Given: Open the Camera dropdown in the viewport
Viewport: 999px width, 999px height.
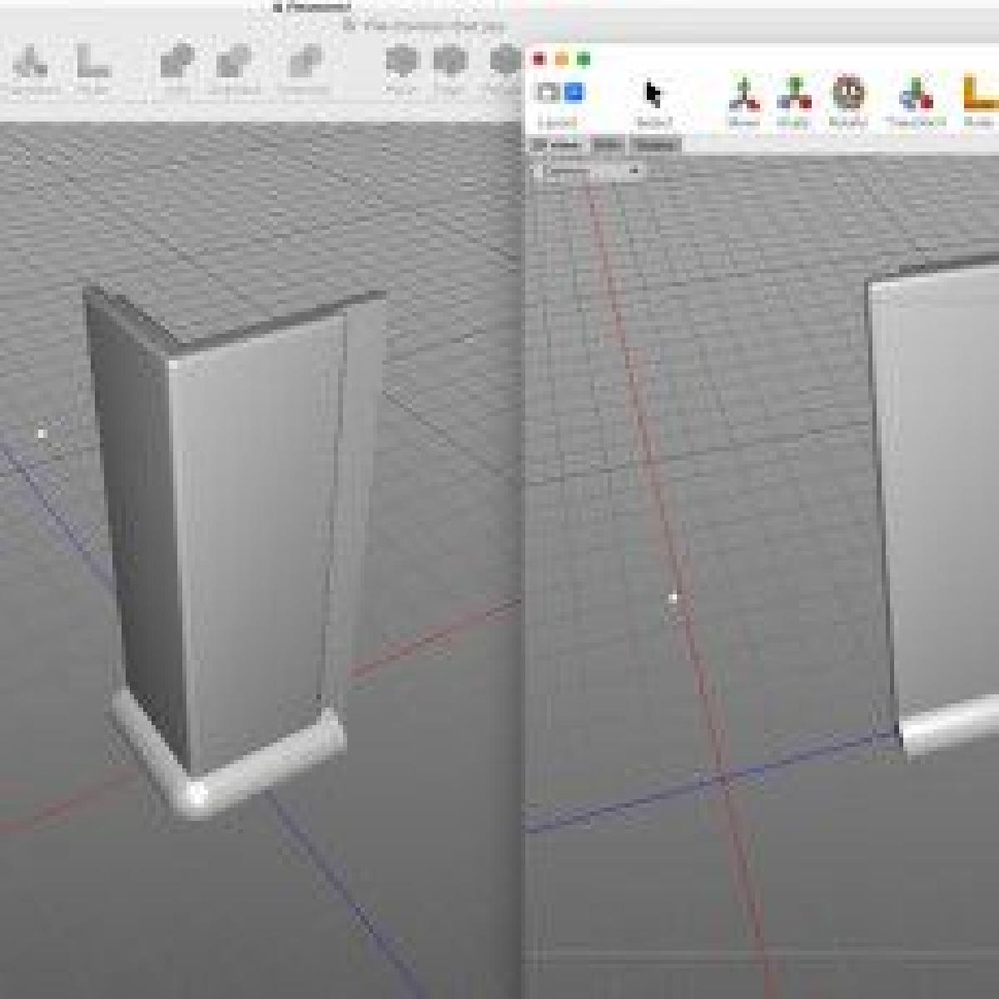Looking at the screenshot, I should click(588, 171).
